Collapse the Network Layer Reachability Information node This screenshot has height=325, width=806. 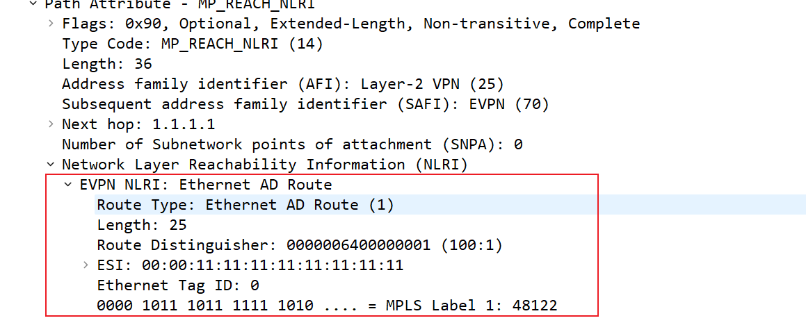(x=50, y=165)
